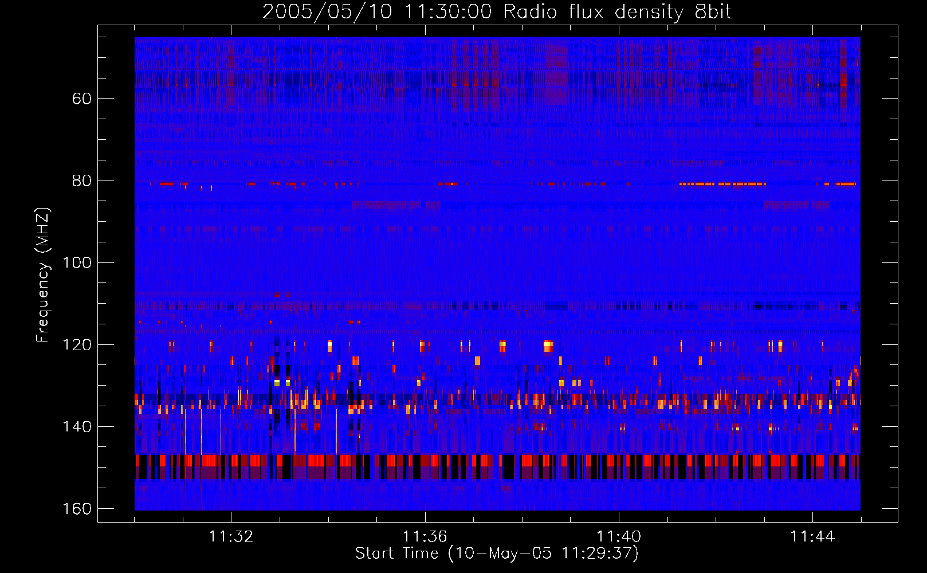Click the 11:40 time tick label
Image resolution: width=927 pixels, height=573 pixels.
619,536
